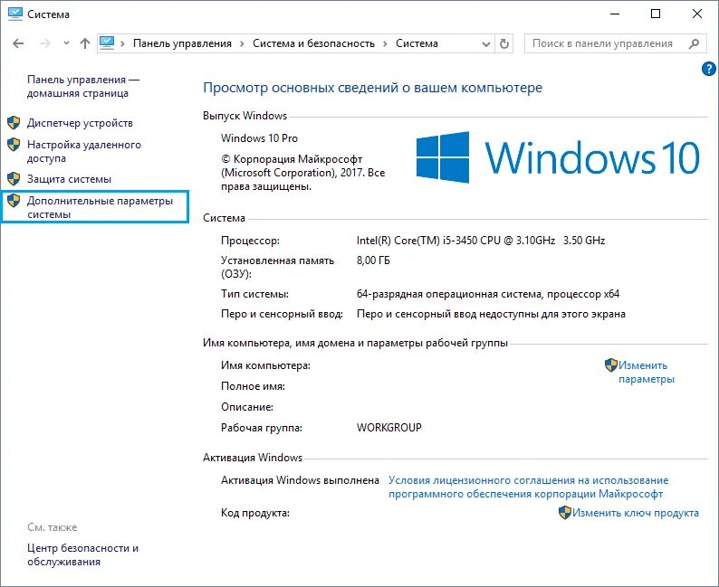Close the Система window
Screen dimensions: 719x587
coord(697,14)
